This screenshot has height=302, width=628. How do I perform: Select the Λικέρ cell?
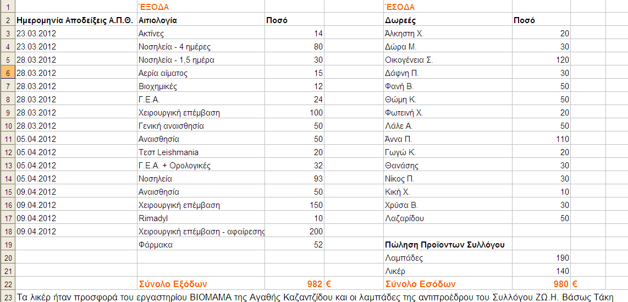coord(448,271)
